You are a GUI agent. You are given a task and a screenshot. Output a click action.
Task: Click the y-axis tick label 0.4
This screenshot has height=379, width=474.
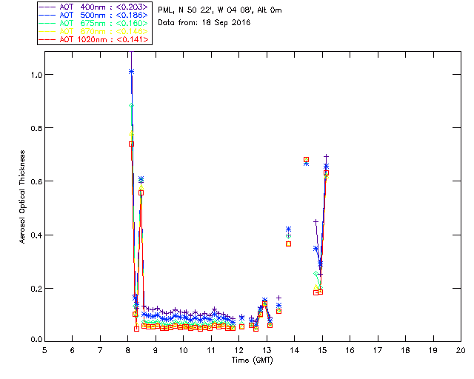[36, 235]
